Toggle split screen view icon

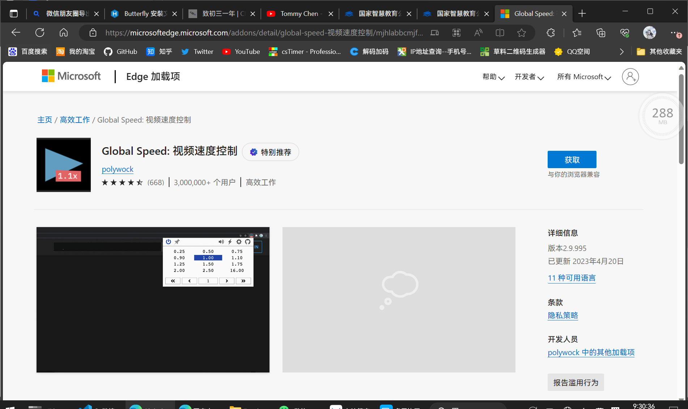point(500,33)
